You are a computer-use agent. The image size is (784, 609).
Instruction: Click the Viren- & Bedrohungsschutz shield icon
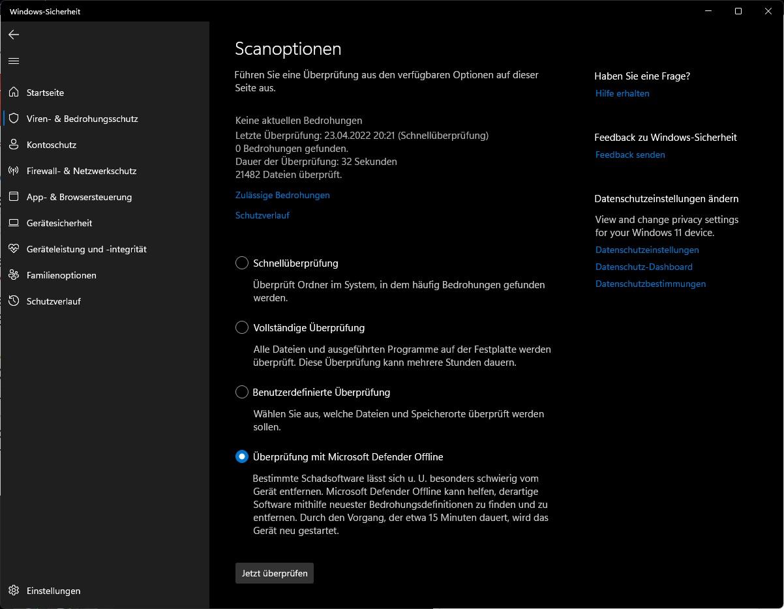(14, 119)
